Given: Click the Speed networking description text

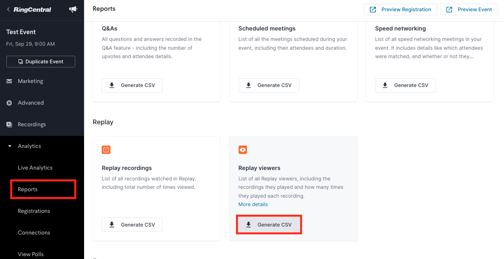Looking at the screenshot, I should [429, 48].
